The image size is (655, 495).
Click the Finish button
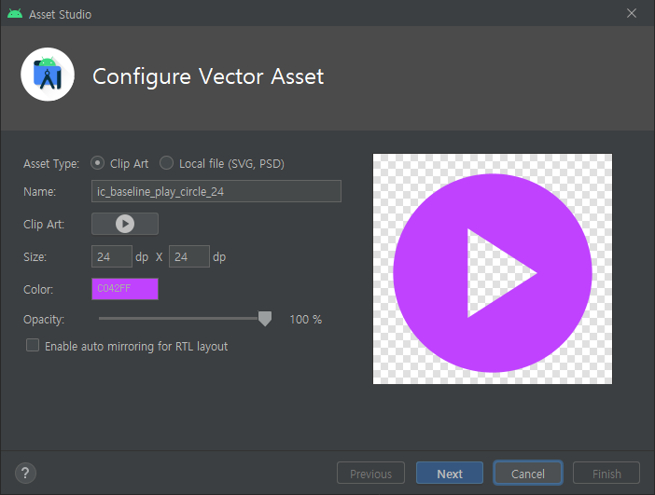tap(606, 474)
